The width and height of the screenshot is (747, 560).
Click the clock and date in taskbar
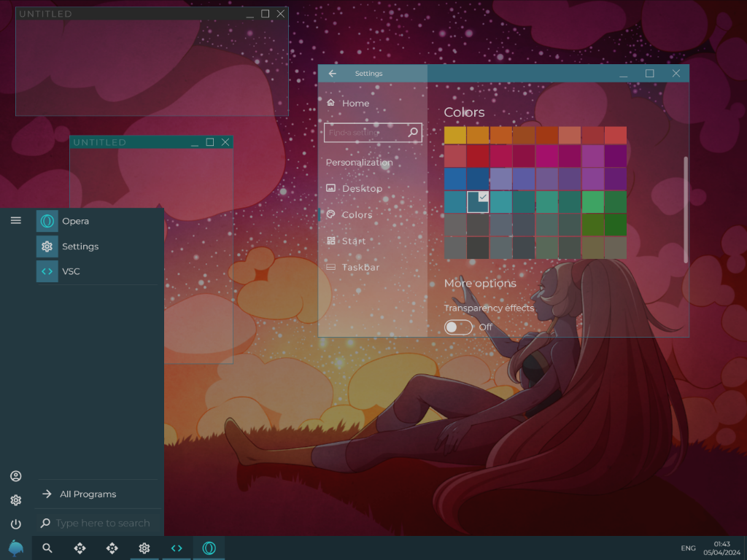[721, 548]
